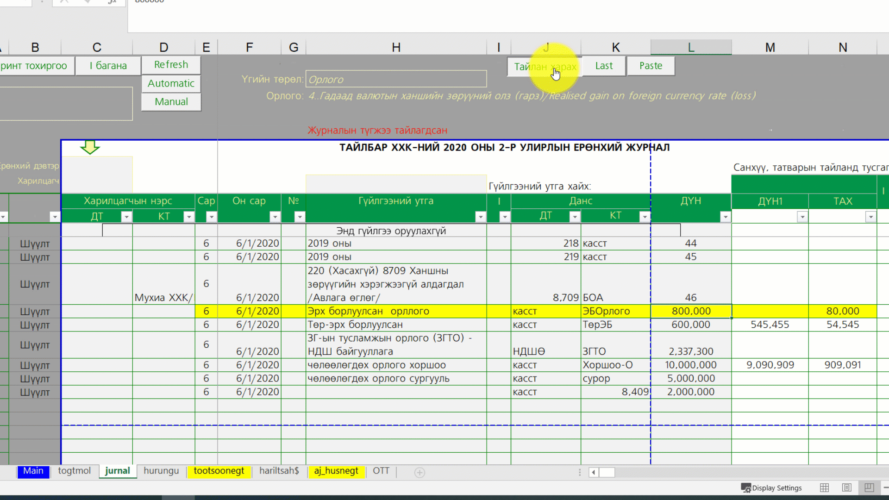Open Display Settings in status bar
889x500 pixels.
point(771,487)
